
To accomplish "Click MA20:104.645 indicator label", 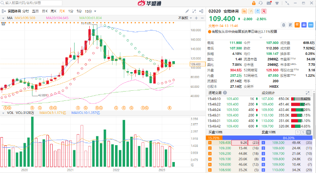I will point(57,18).
